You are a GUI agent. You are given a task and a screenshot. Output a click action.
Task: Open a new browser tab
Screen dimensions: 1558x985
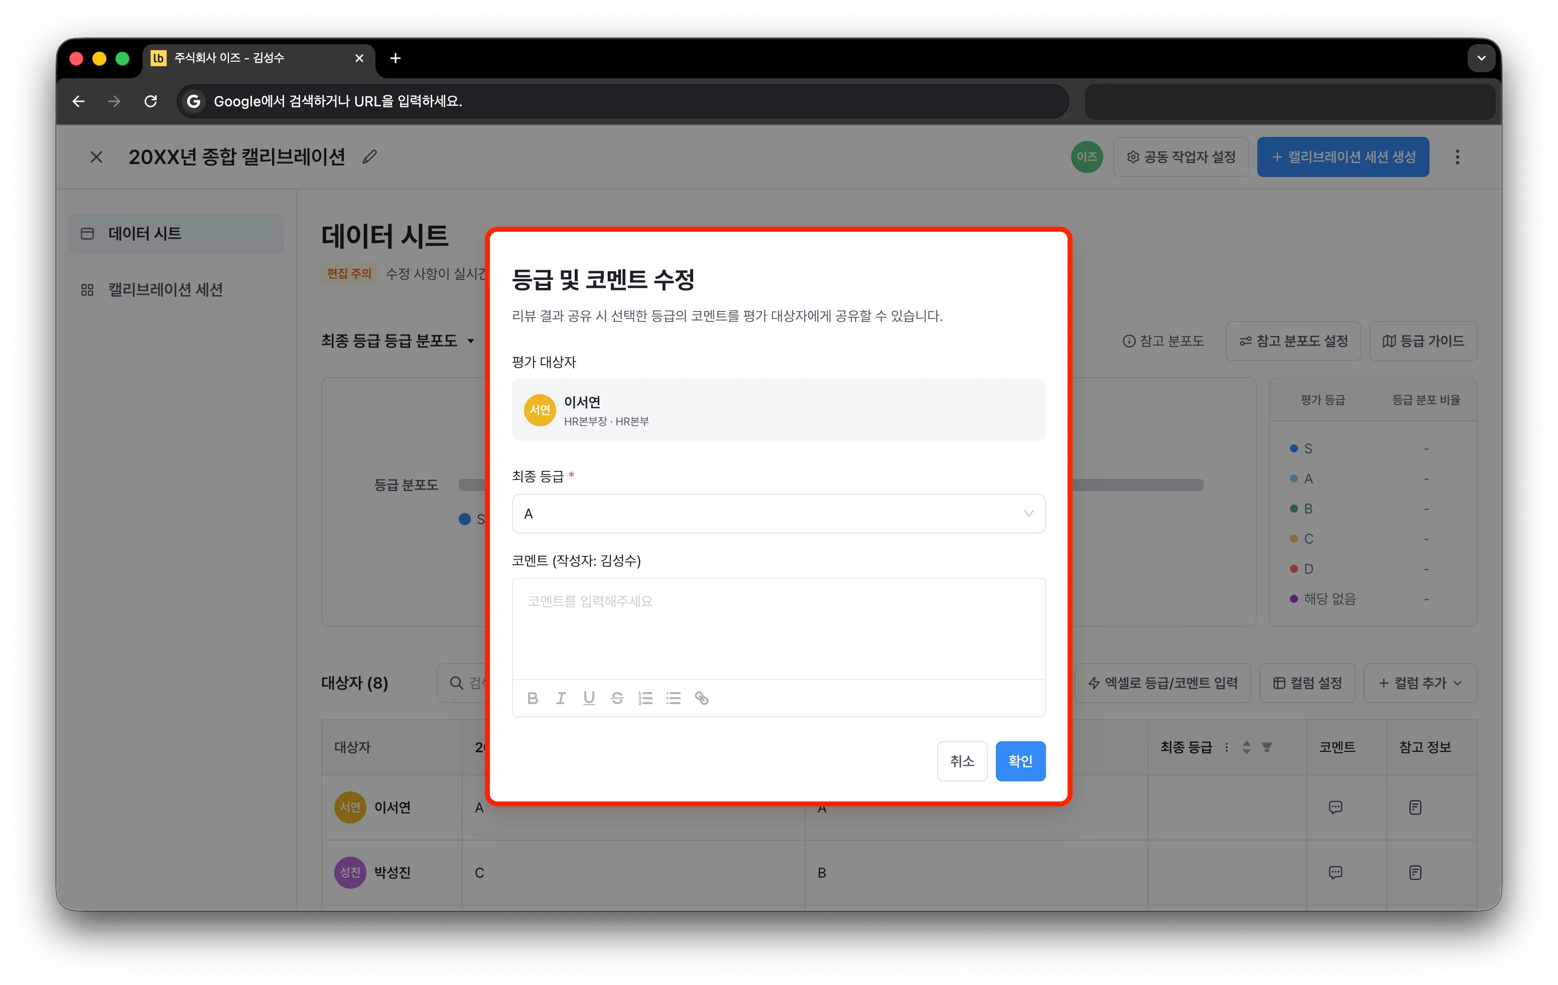click(x=396, y=58)
